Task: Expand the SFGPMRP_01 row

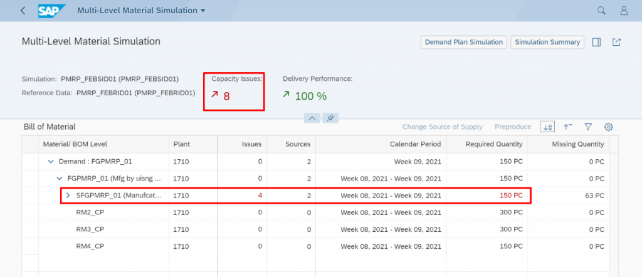Action: (x=68, y=196)
